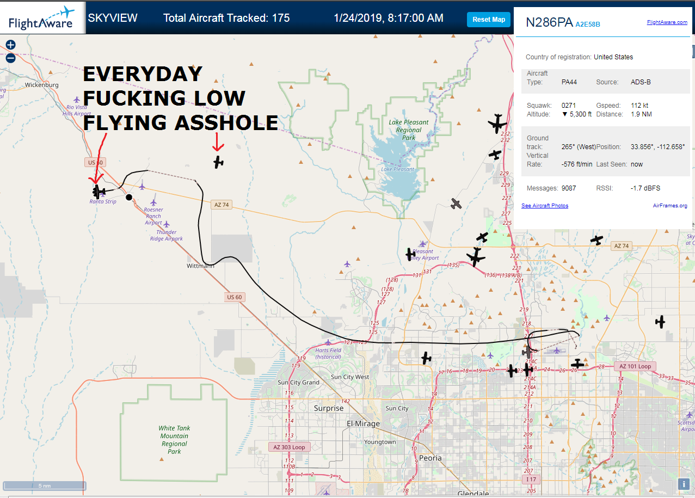
Task: Click the RSSI value -1.7 dBFS
Action: coord(645,188)
